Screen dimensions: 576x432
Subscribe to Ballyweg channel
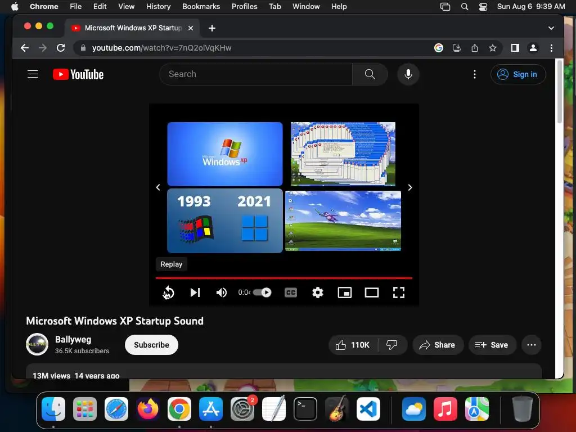click(x=151, y=345)
